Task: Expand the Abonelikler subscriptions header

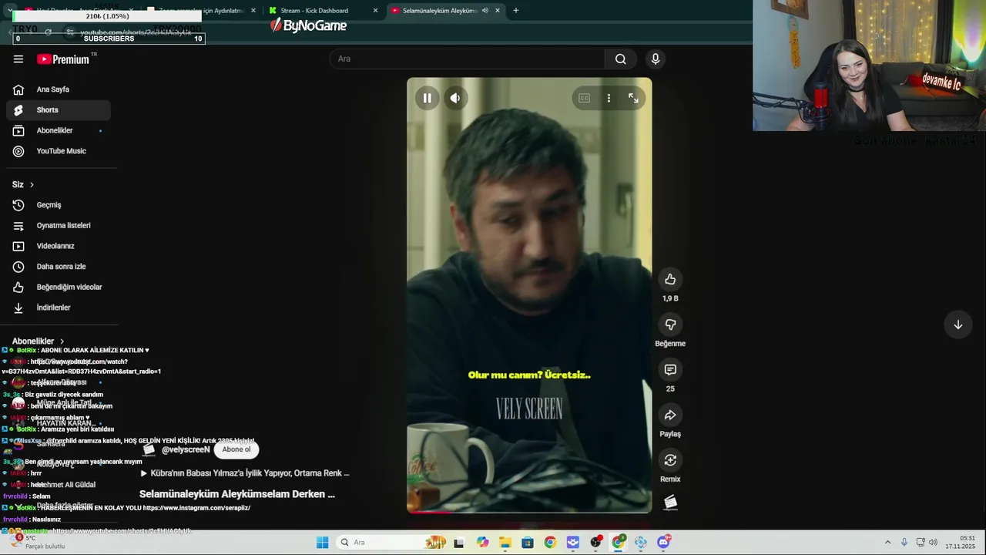Action: tap(39, 341)
